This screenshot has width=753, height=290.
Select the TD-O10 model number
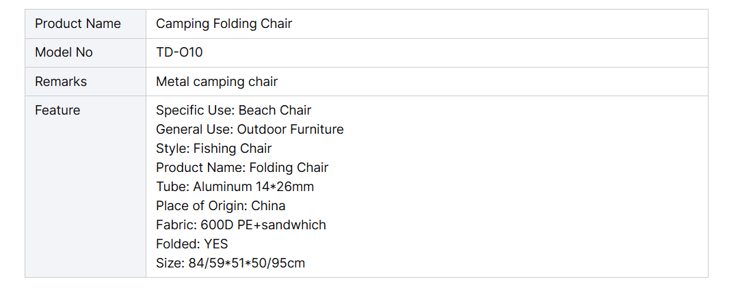(179, 53)
